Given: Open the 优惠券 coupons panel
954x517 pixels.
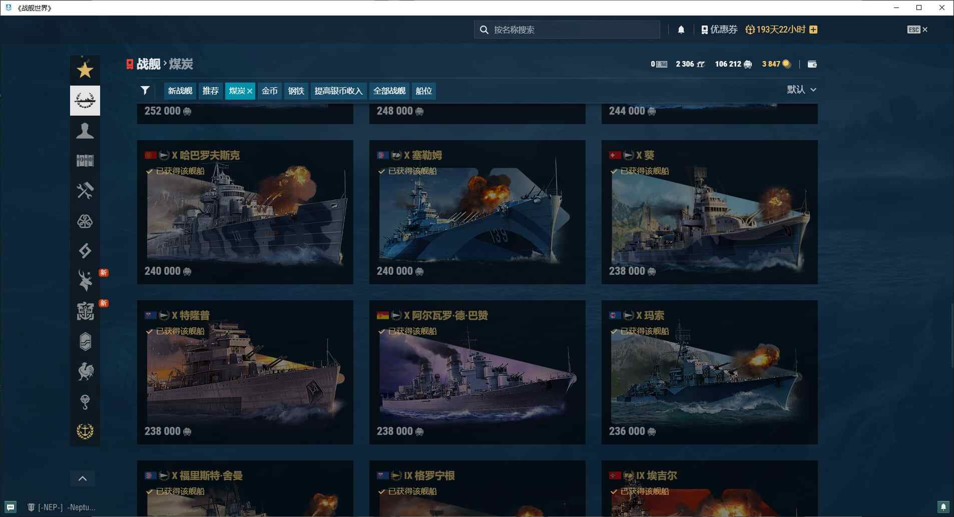Looking at the screenshot, I should click(719, 29).
